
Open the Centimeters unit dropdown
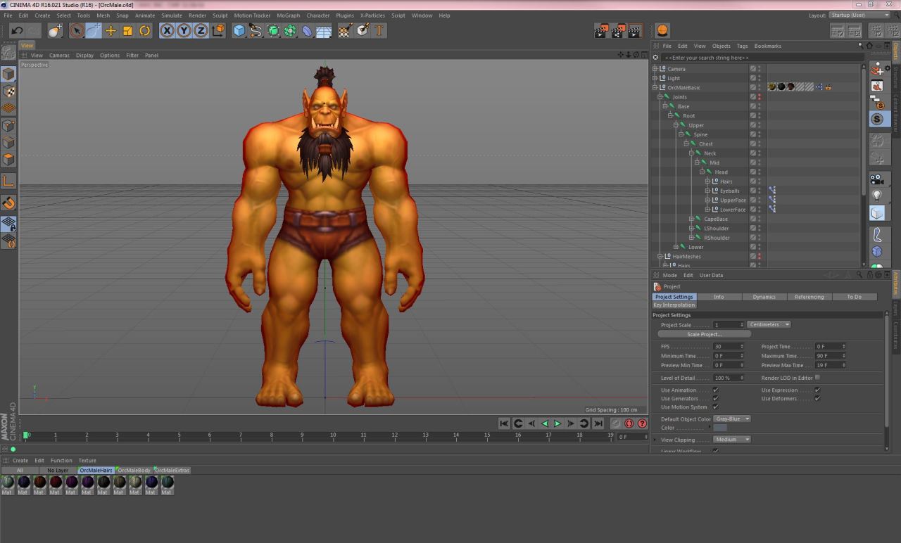click(769, 325)
